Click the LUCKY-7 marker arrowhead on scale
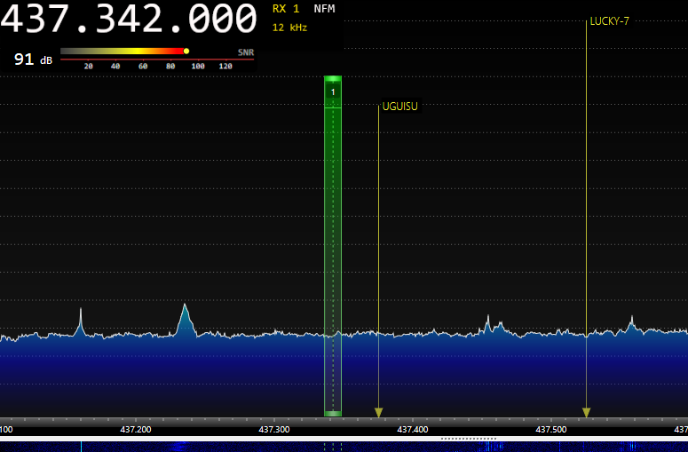This screenshot has height=452, width=688. coord(586,413)
